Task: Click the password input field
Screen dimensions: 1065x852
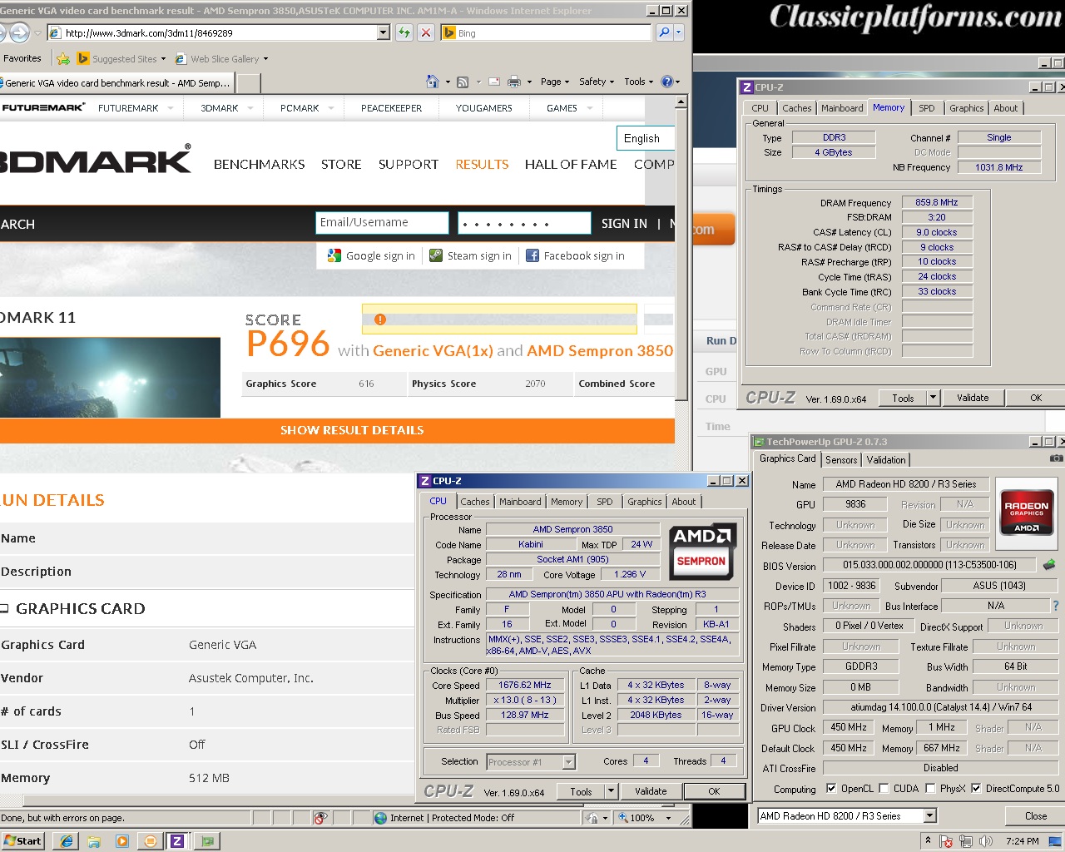Action: click(524, 223)
